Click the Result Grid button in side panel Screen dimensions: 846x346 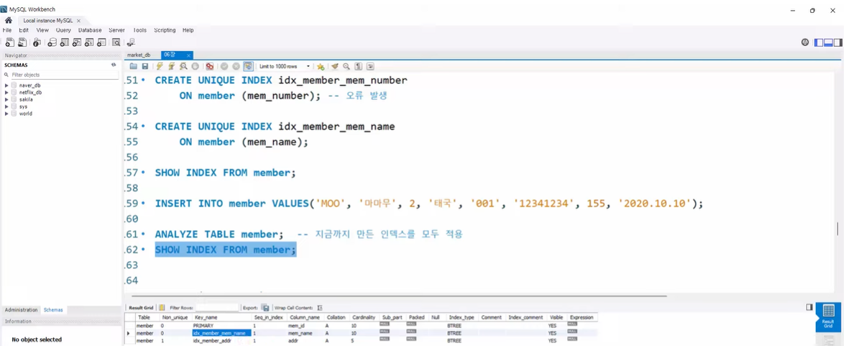[827, 317]
